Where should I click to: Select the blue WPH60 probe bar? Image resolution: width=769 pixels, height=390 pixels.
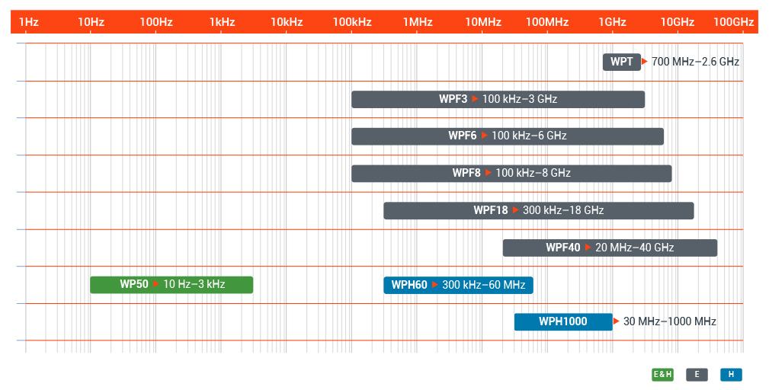click(458, 285)
